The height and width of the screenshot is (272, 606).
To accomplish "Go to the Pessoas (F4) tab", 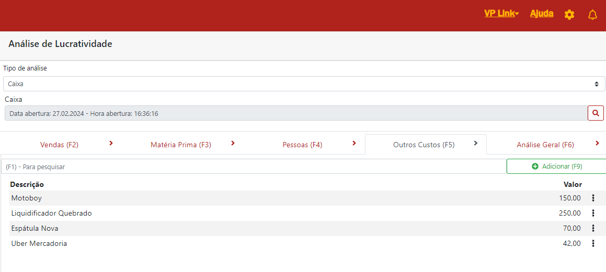I will tap(302, 145).
